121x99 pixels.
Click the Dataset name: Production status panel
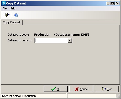[34, 96]
